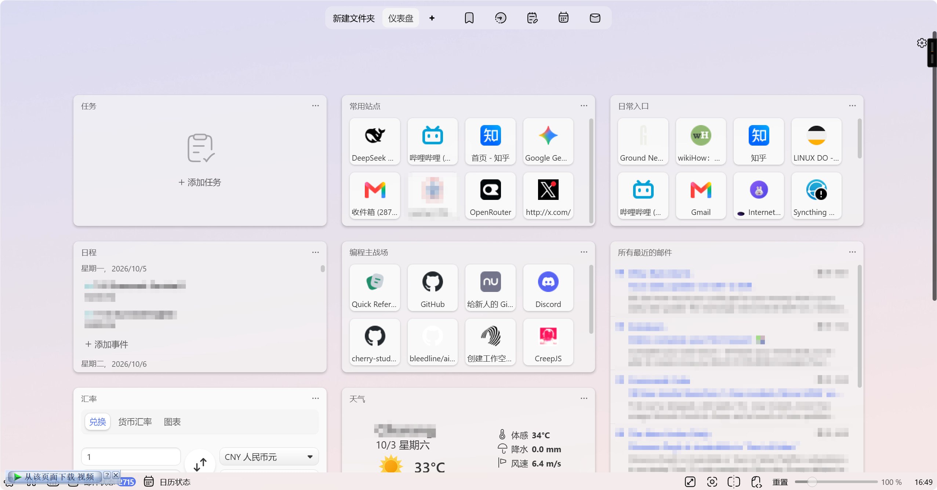Open the 日常入口 widget options menu

click(852, 106)
